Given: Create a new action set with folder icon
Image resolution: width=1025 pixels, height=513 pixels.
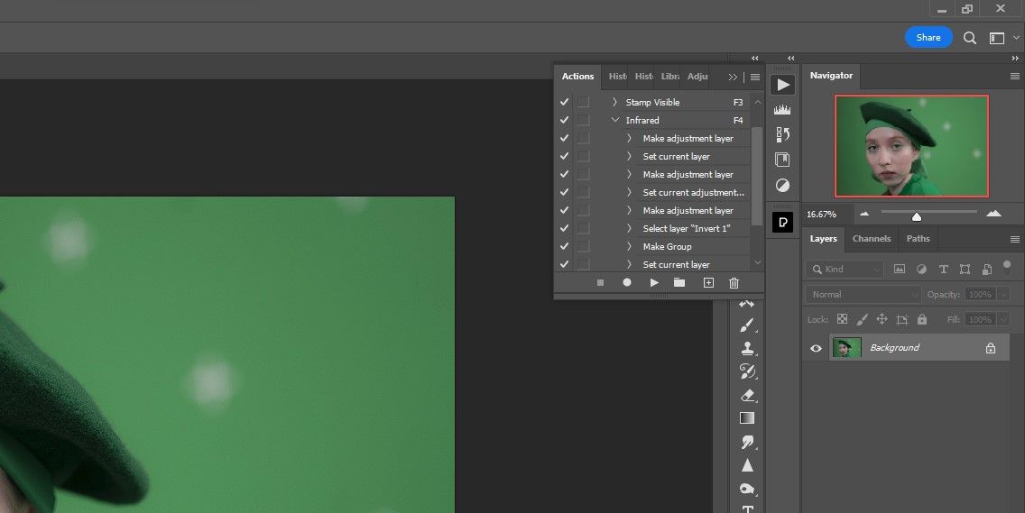Looking at the screenshot, I should (x=679, y=282).
